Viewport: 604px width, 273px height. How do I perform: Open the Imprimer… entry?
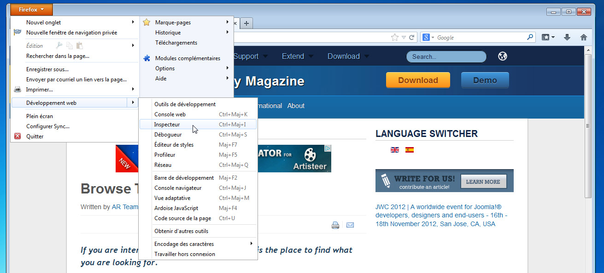tap(39, 90)
